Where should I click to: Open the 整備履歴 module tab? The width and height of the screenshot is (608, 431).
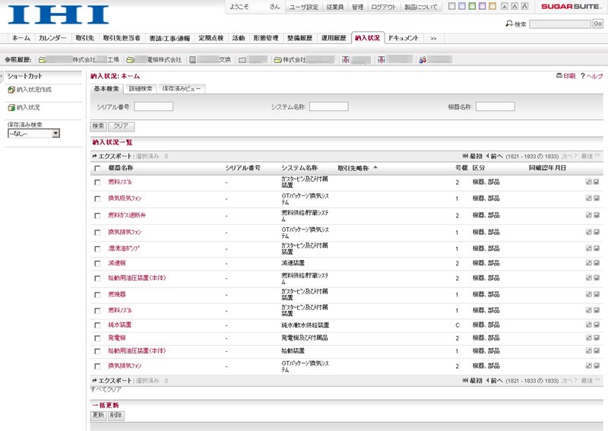click(299, 38)
